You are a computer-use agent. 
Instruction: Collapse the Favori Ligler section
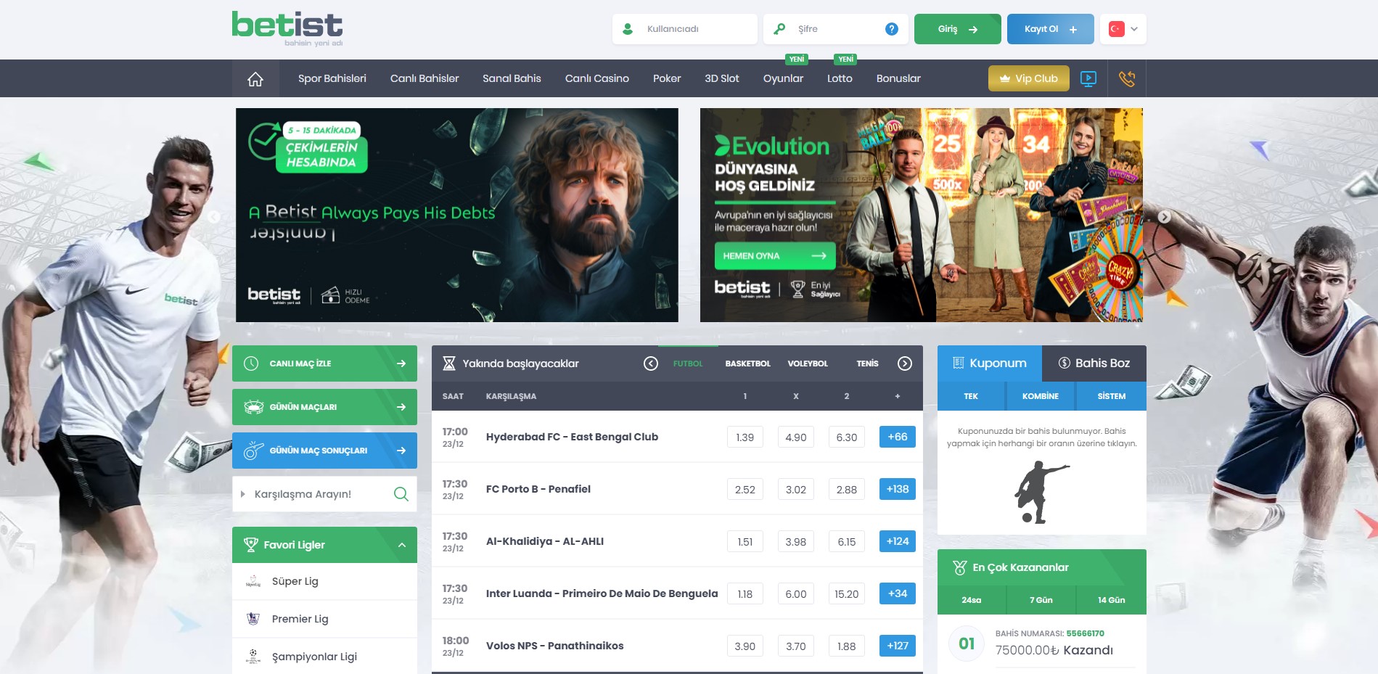click(402, 545)
